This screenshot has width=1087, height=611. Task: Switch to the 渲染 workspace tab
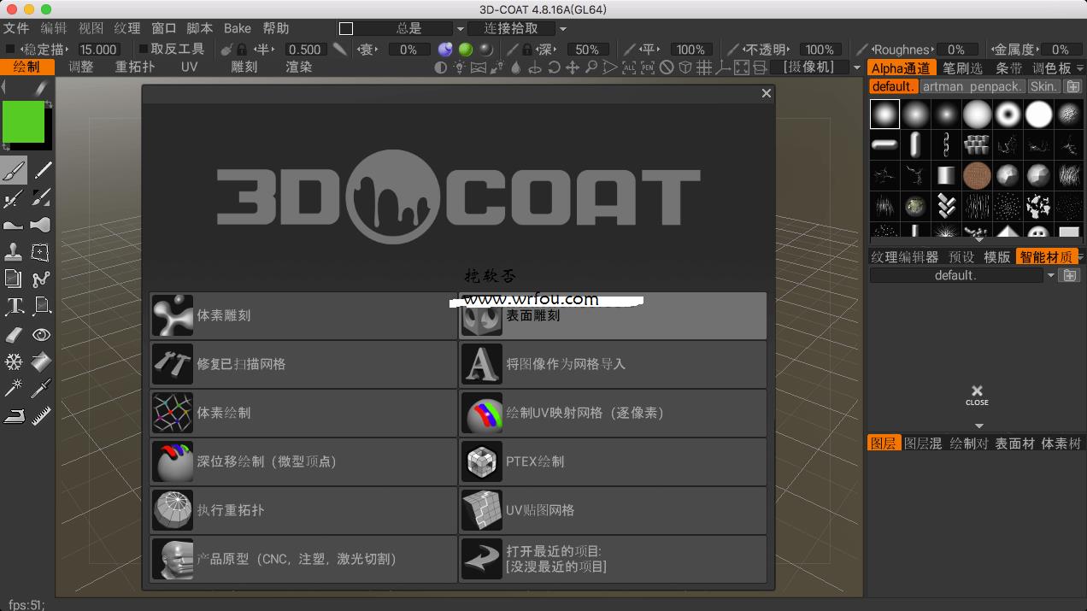[299, 67]
